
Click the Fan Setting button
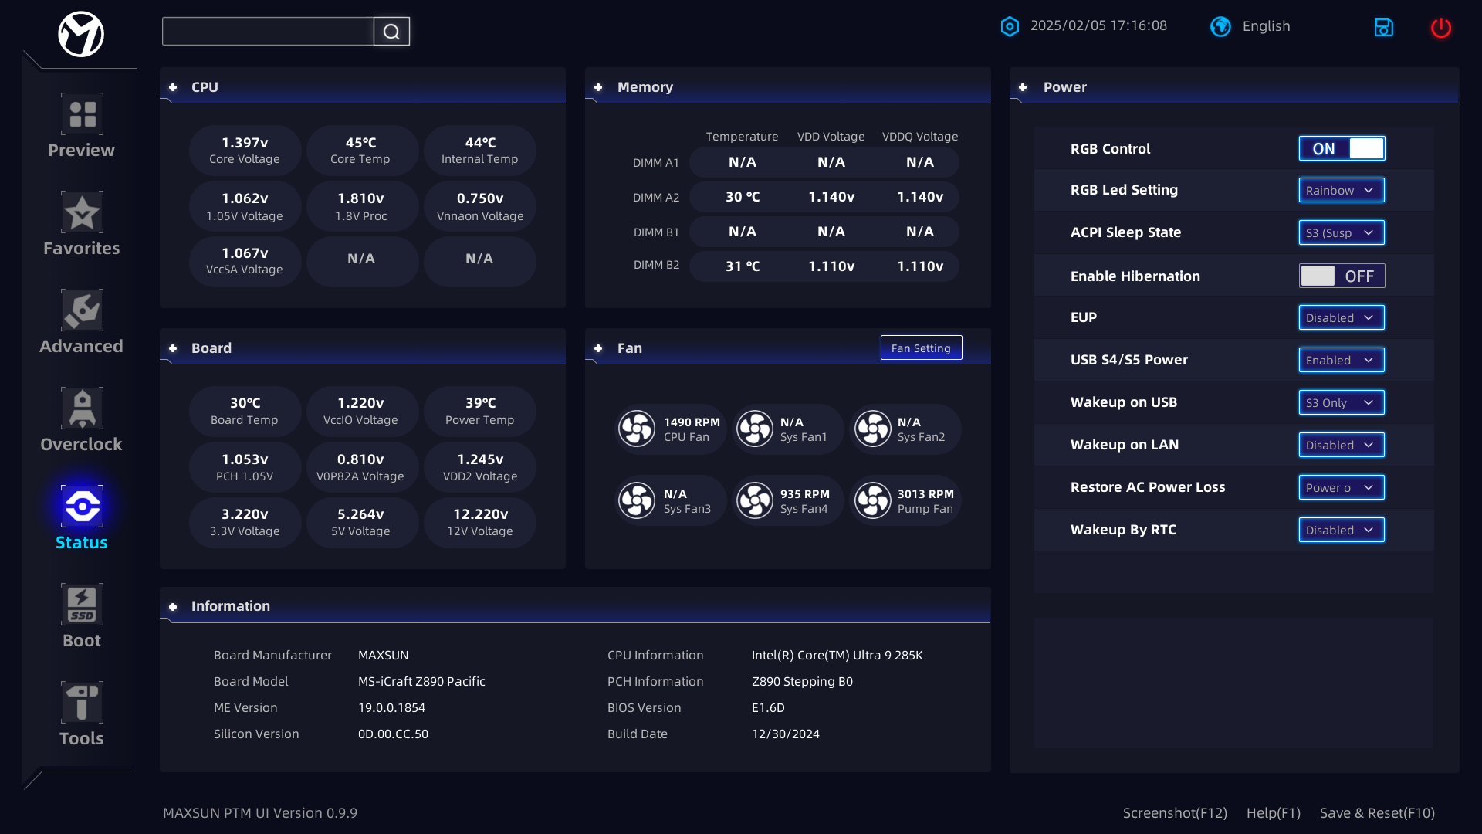click(x=921, y=348)
